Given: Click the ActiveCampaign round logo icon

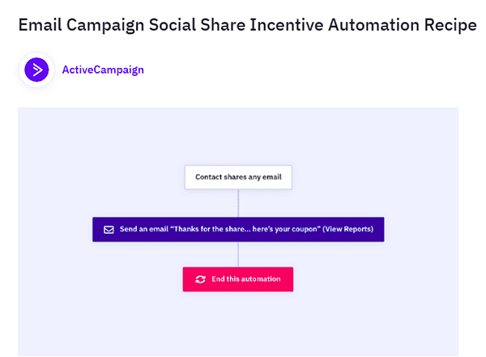Looking at the screenshot, I should click(x=36, y=70).
